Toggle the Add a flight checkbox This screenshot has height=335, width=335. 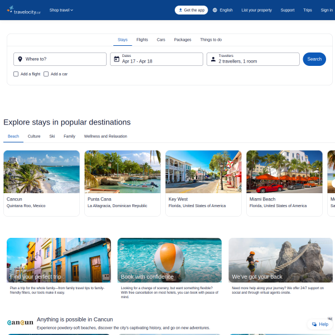pyautogui.click(x=16, y=74)
